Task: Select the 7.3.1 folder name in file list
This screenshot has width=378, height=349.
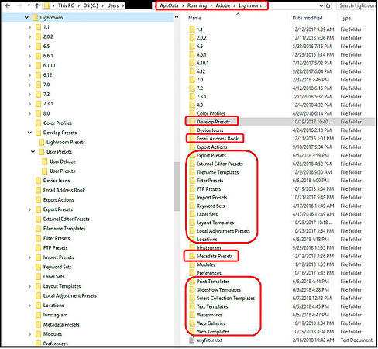Action: pyautogui.click(x=201, y=96)
